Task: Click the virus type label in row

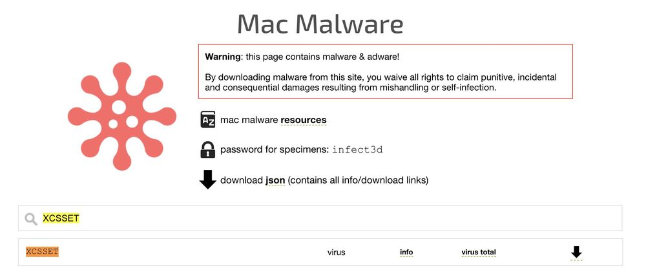Action: coord(336,252)
